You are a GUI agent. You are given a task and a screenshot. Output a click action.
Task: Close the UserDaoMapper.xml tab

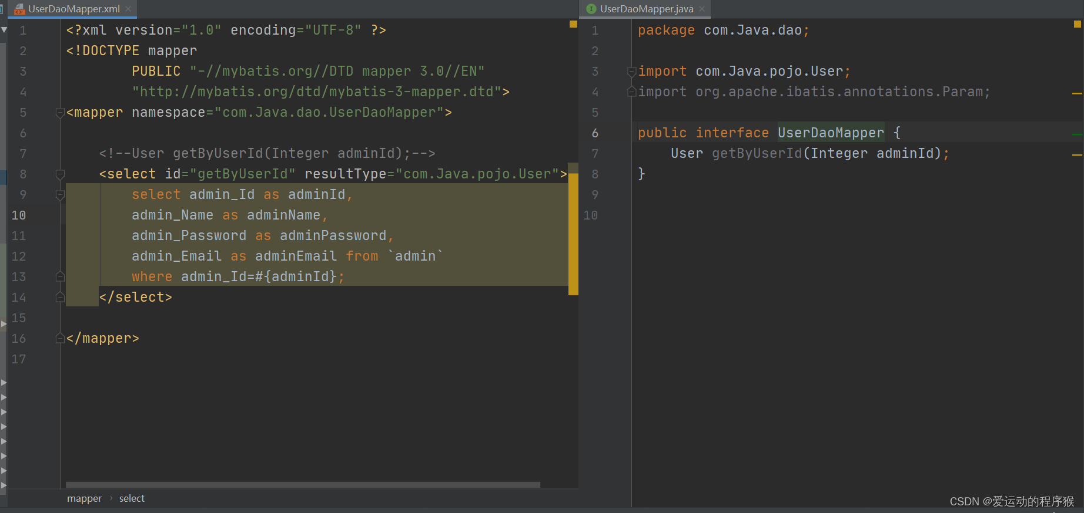click(x=128, y=9)
